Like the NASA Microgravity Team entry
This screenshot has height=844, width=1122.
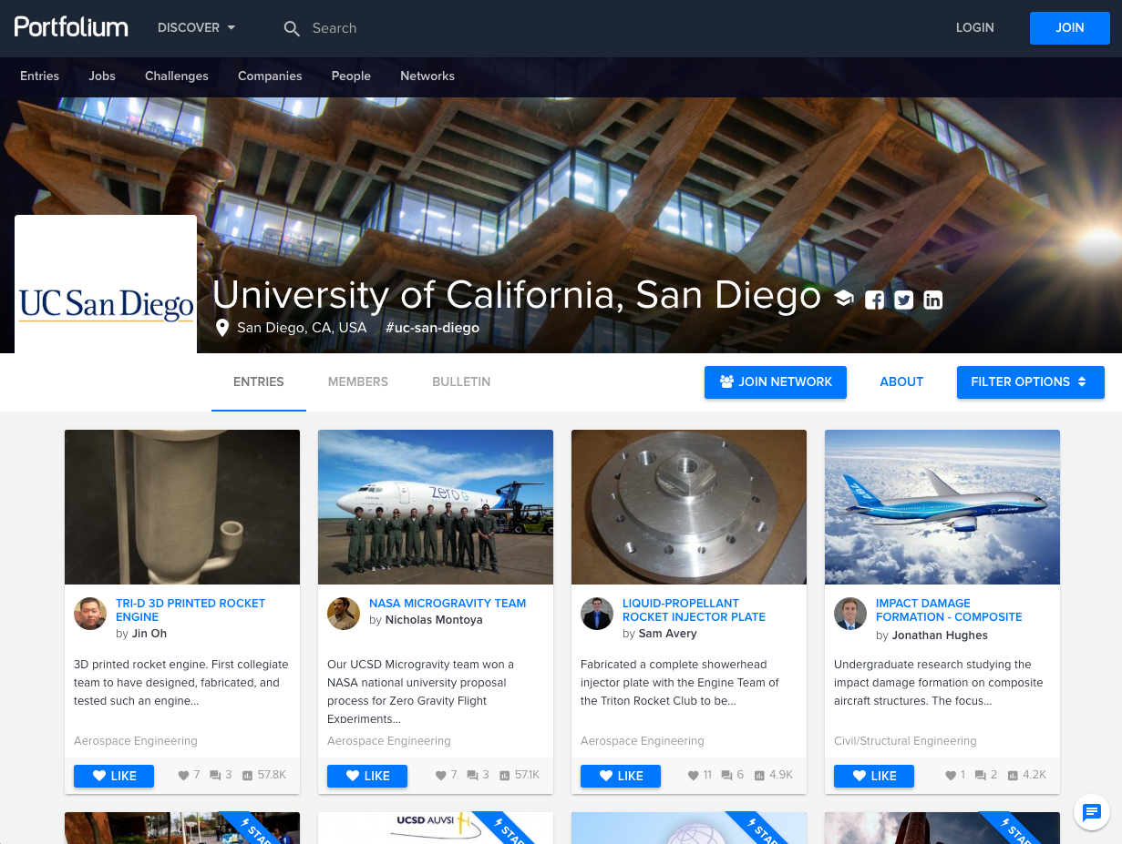coord(367,776)
